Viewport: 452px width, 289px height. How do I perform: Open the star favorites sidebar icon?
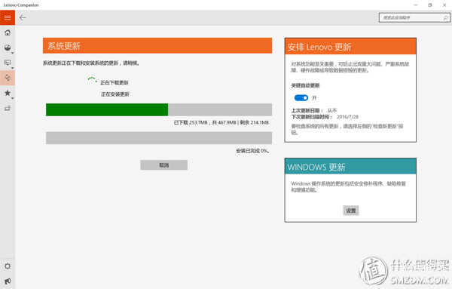(8, 93)
